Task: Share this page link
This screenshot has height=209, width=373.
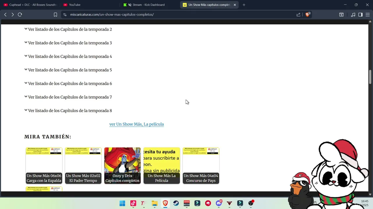Action: click(298, 15)
